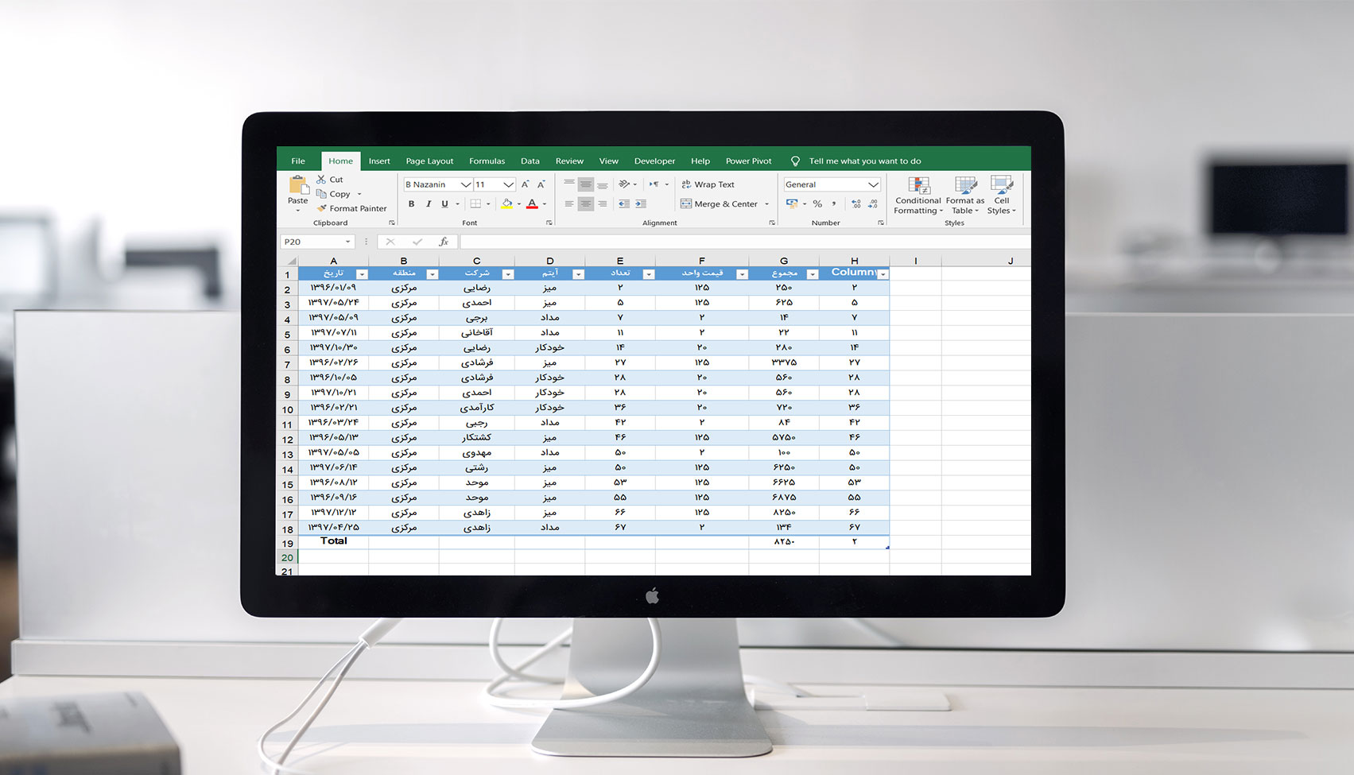Viewport: 1354px width, 775px height.
Task: Align text right
Action: [x=603, y=204]
